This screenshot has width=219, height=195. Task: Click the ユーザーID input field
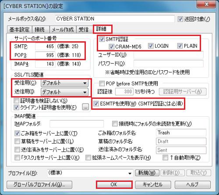tap(169, 55)
